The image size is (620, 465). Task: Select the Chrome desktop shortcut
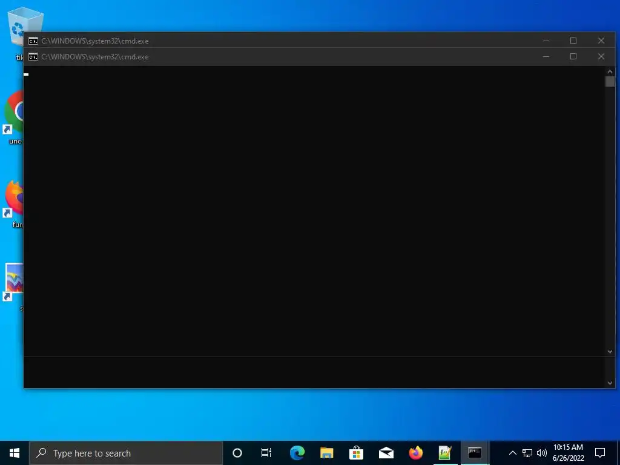15,112
